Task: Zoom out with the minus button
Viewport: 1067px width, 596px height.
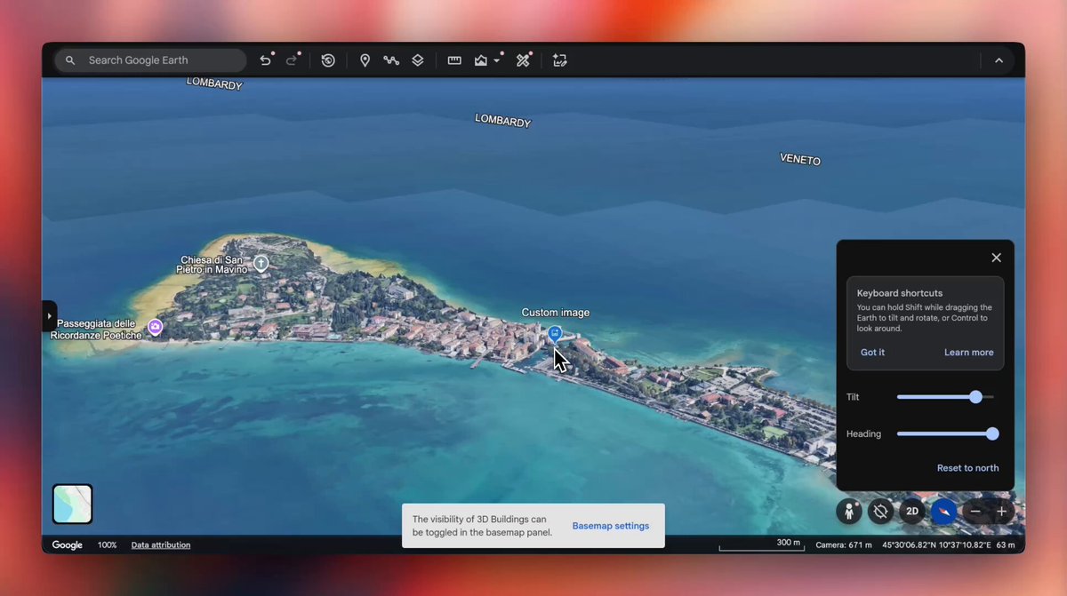Action: coord(975,512)
